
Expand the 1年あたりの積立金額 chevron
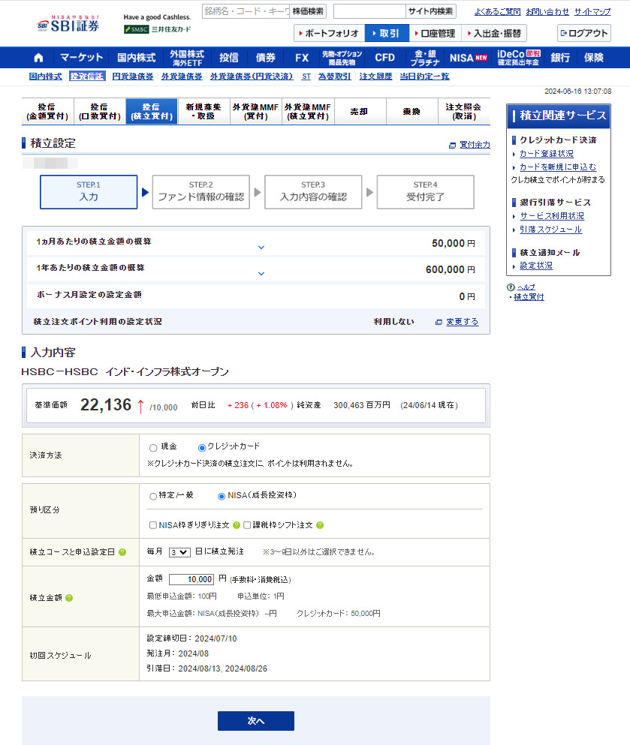pos(261,273)
